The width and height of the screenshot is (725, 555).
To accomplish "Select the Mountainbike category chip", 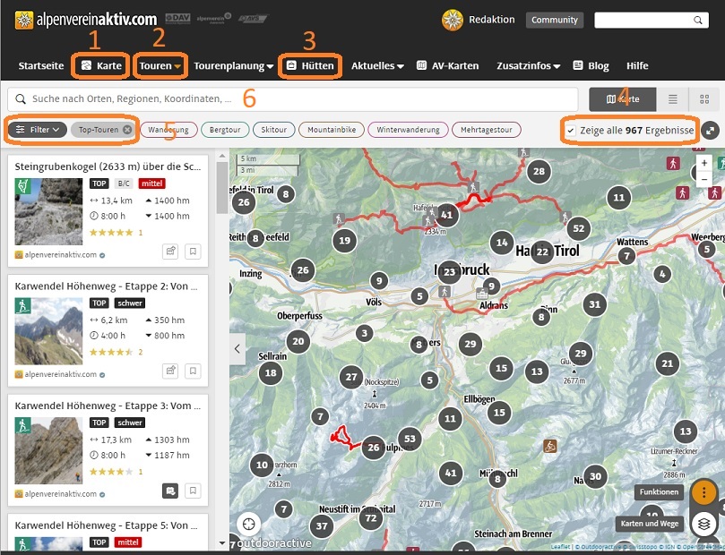I will click(x=332, y=130).
